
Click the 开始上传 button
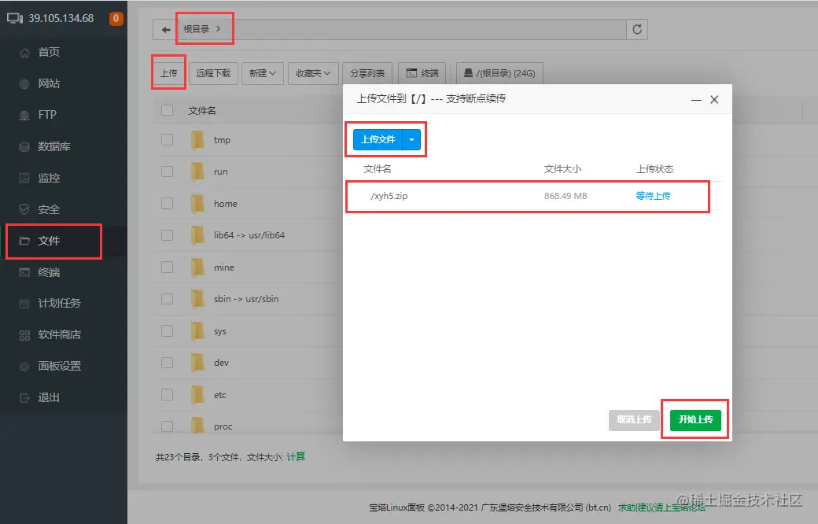click(695, 419)
